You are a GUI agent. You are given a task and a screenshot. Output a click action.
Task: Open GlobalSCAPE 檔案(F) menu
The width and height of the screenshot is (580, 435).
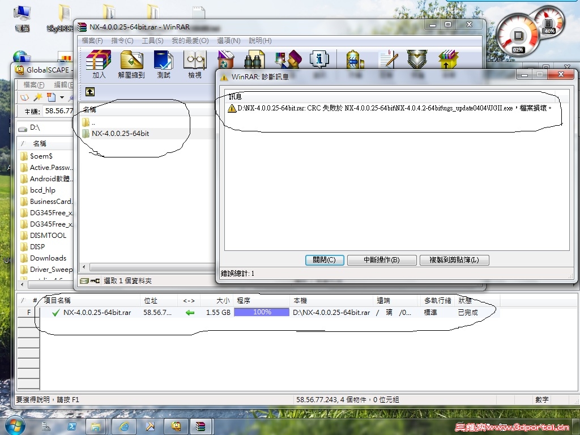[33, 85]
